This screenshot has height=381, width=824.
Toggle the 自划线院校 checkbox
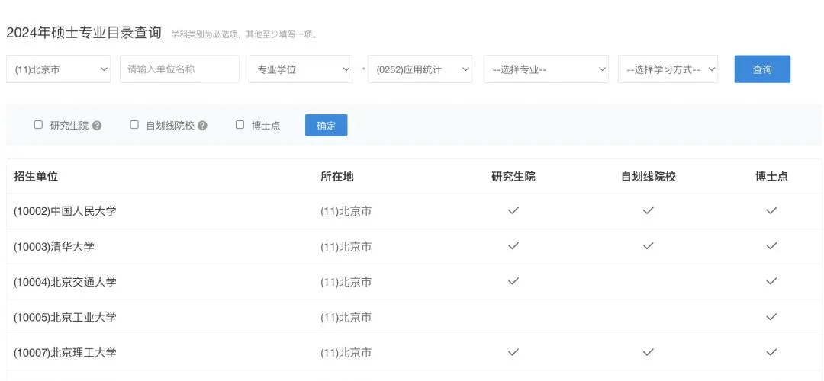[x=134, y=125]
